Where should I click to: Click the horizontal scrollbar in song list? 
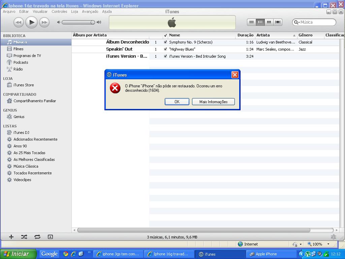point(194,230)
